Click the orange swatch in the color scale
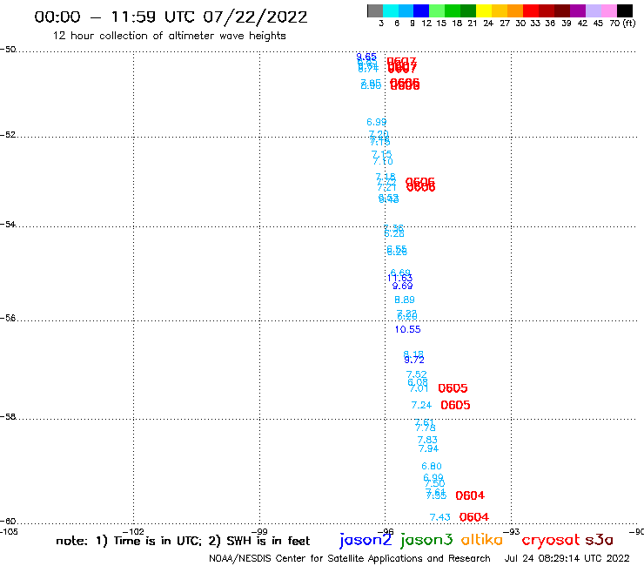The height and width of the screenshot is (566, 644). click(x=515, y=10)
